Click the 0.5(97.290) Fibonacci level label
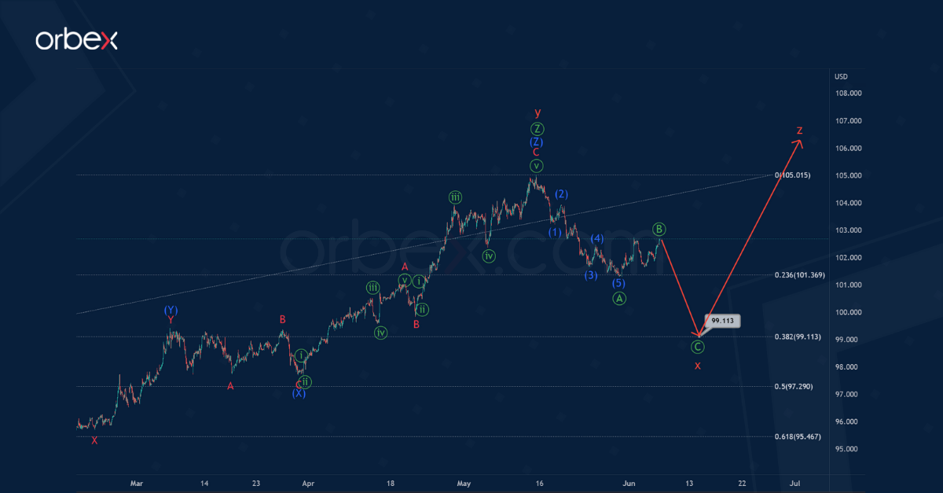This screenshot has height=493, width=943. 792,387
